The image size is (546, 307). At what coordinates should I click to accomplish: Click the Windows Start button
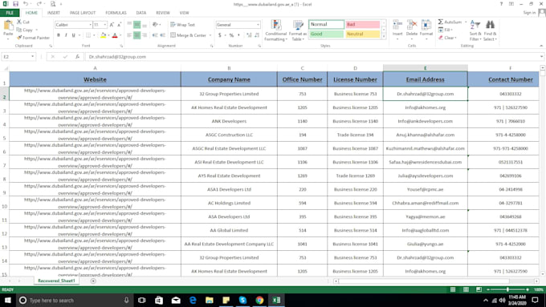(x=8, y=300)
